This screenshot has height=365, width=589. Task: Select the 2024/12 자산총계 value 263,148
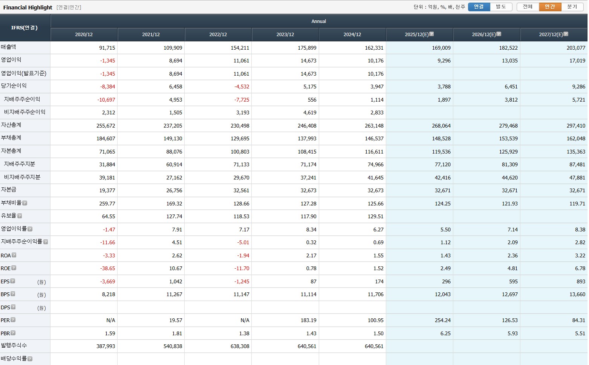[374, 126]
